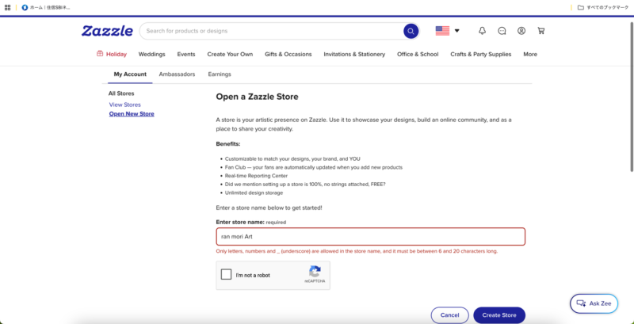This screenshot has width=634, height=324.
Task: Click the Cancel button
Action: [449, 315]
